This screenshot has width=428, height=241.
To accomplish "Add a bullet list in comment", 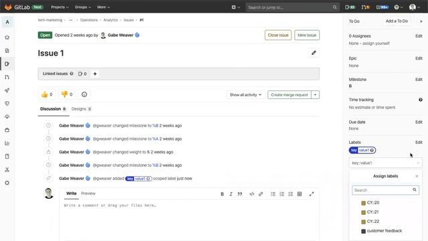I will point(273,194).
